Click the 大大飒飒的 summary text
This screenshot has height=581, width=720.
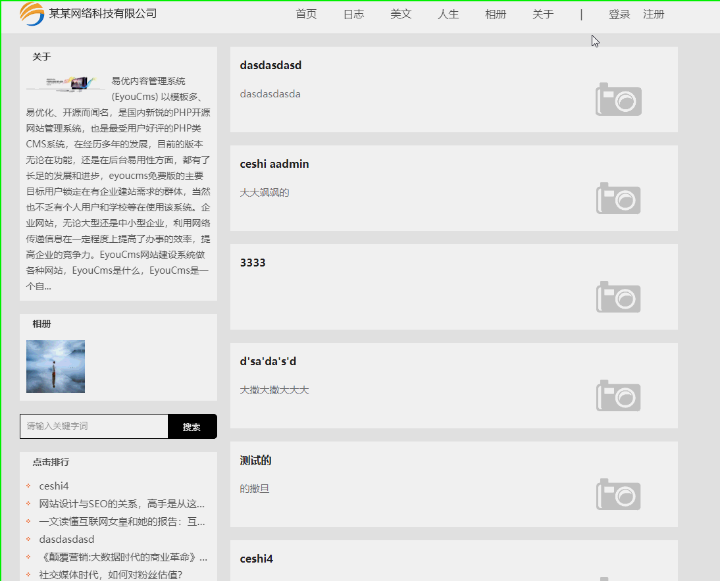(265, 192)
